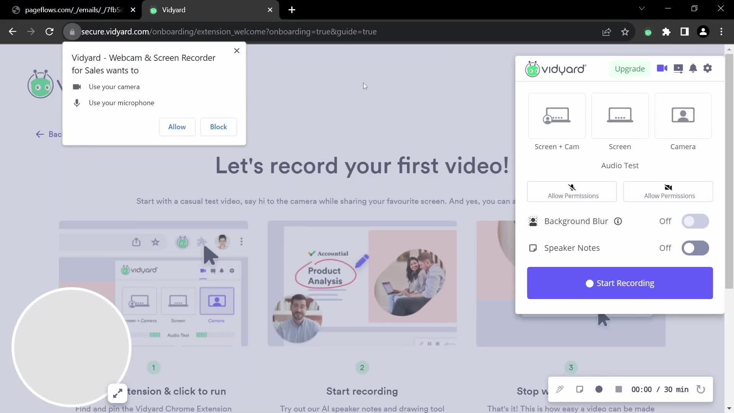734x413 pixels.
Task: Click the Back link on page
Action: pos(49,134)
